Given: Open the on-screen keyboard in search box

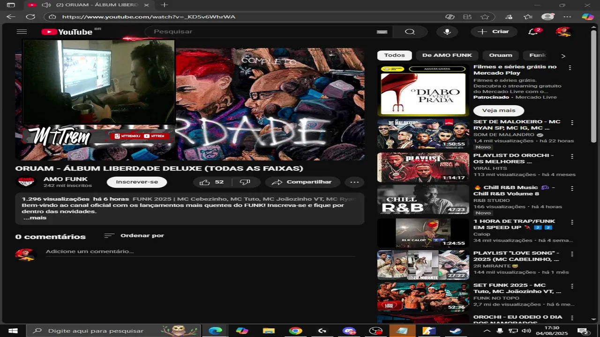Looking at the screenshot, I should click(x=382, y=32).
